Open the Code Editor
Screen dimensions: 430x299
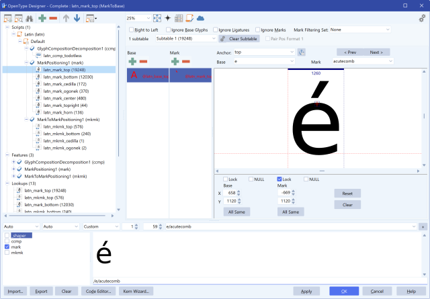tap(99, 292)
